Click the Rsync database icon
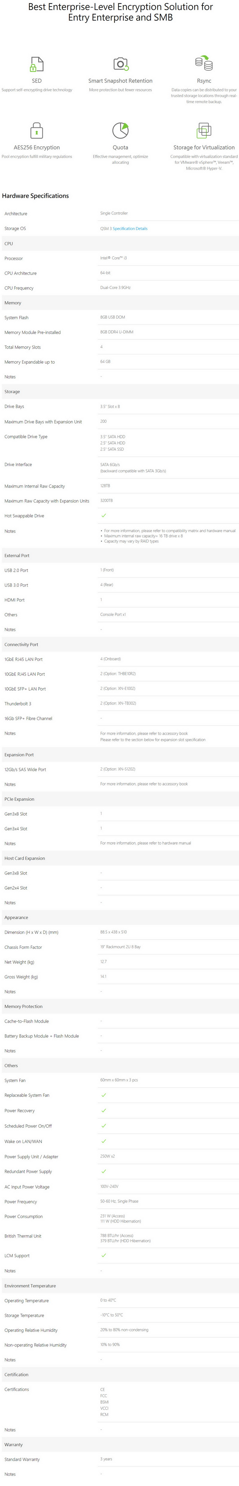The height and width of the screenshot is (1486, 239). click(x=204, y=63)
